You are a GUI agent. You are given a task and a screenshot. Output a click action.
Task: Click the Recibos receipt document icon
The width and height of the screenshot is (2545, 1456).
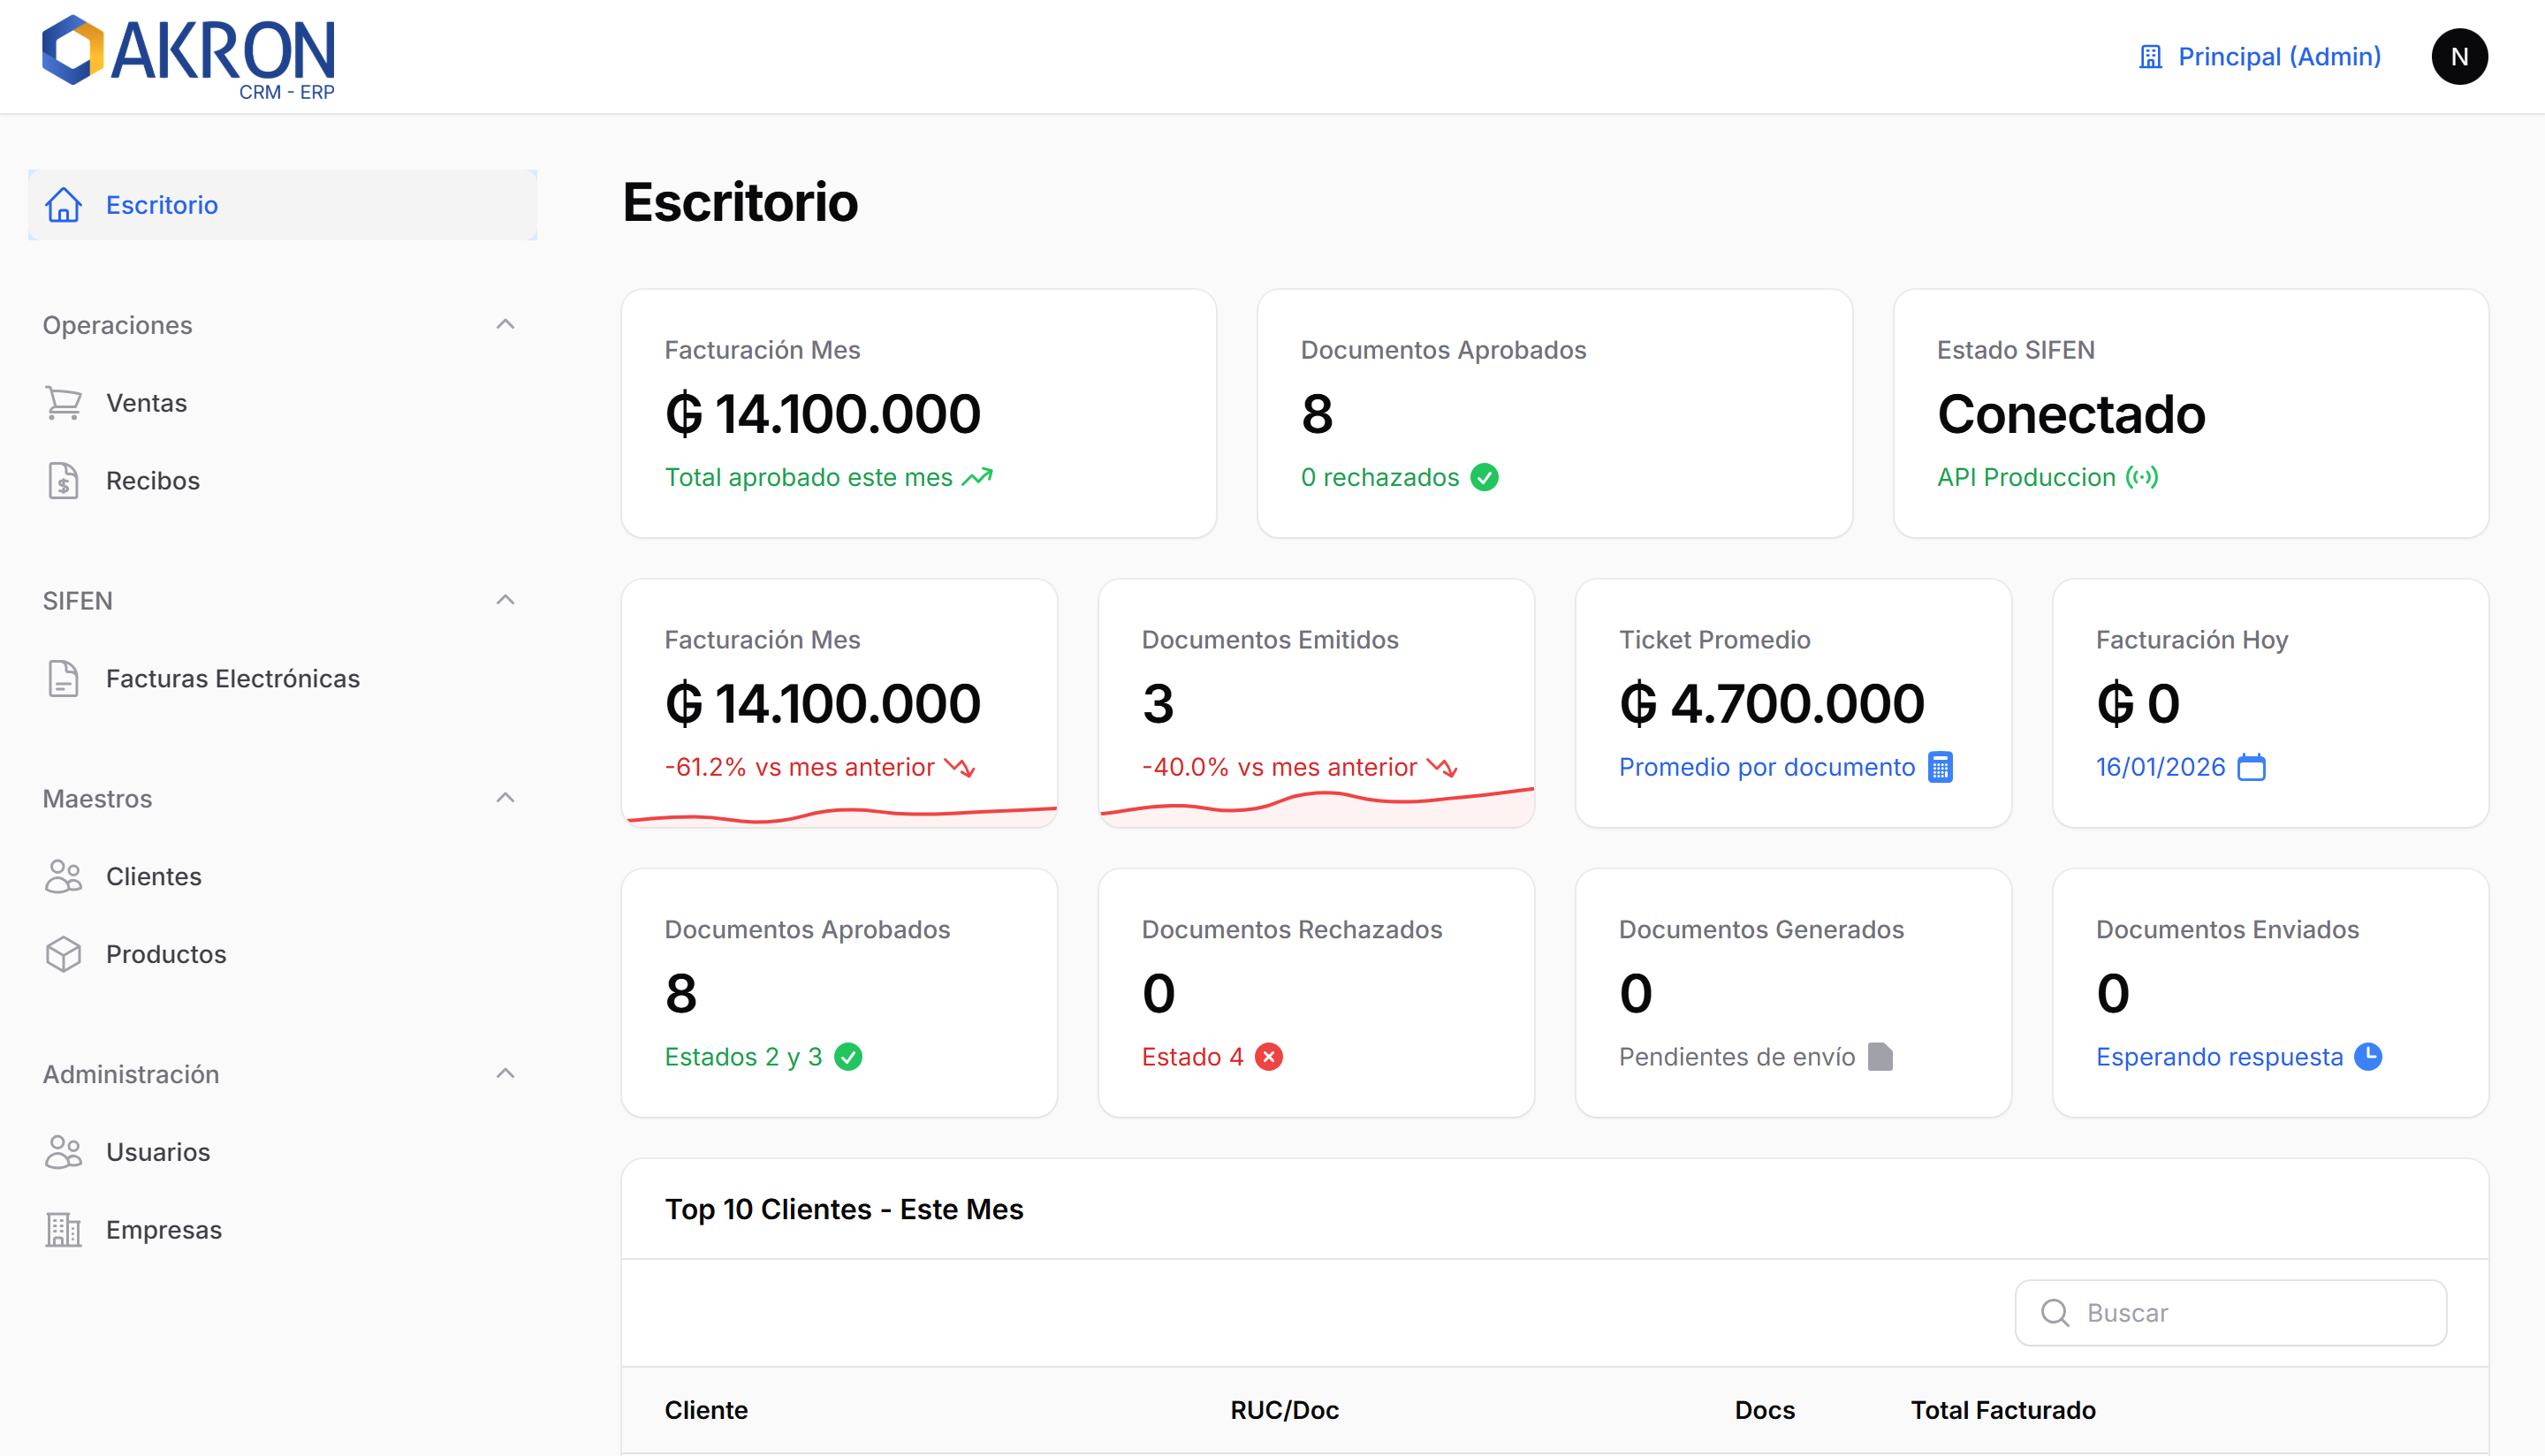coord(63,481)
